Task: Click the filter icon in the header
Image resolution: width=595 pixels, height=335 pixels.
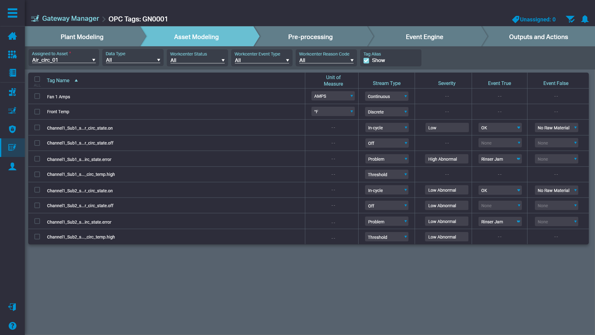Action: pos(570,19)
